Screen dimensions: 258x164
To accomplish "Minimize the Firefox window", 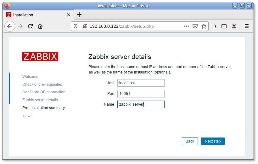I will tap(235, 6).
